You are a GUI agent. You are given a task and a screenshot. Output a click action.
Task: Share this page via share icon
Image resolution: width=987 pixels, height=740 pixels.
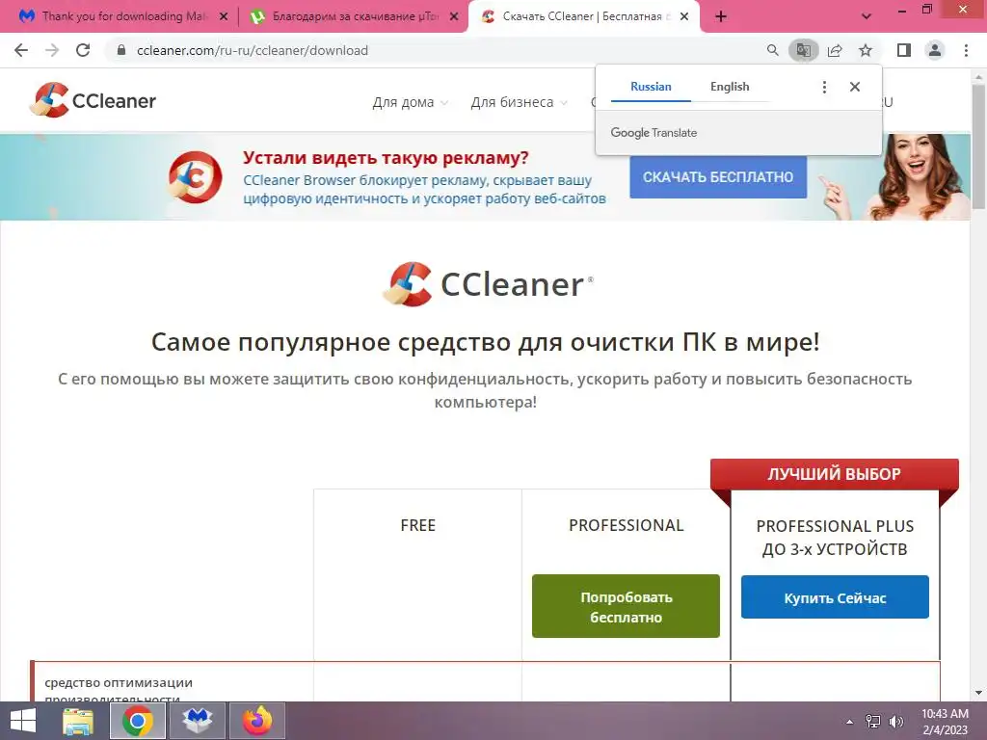835,50
